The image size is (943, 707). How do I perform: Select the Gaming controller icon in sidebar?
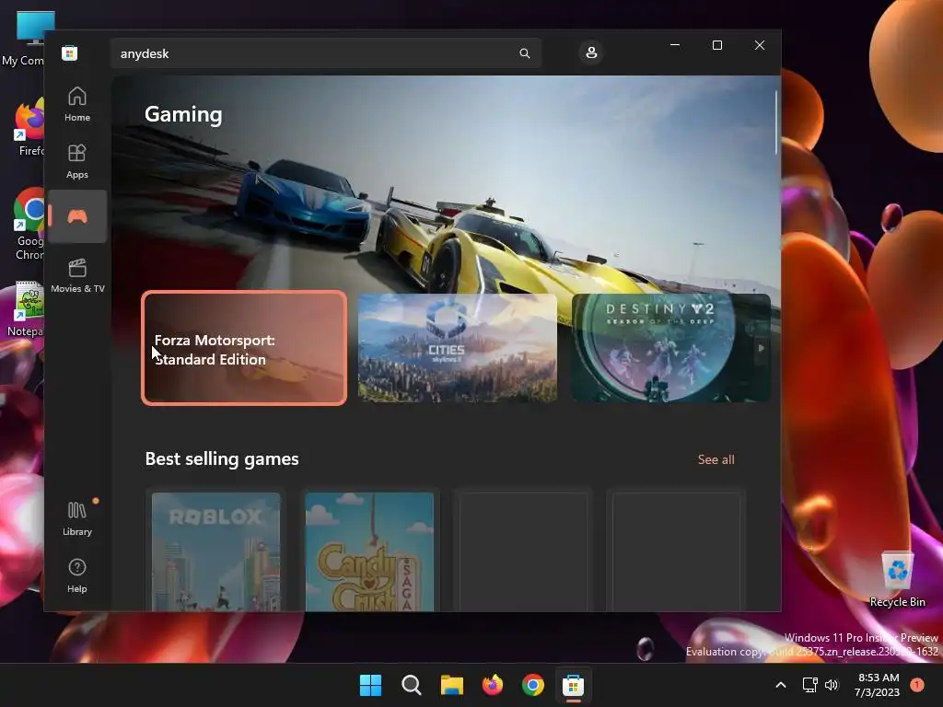pyautogui.click(x=77, y=216)
